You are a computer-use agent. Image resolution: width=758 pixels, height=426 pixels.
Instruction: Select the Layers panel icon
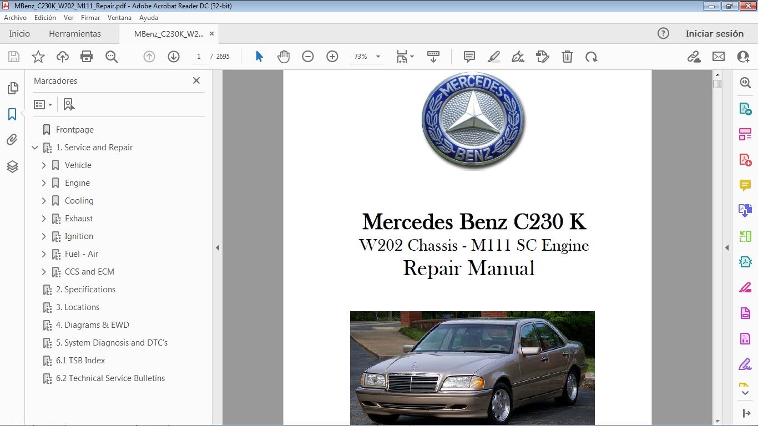coord(12,166)
